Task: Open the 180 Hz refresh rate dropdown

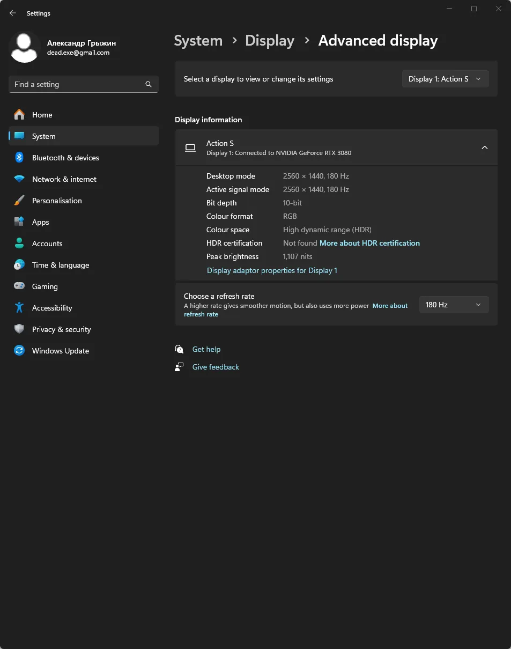Action: coord(454,305)
